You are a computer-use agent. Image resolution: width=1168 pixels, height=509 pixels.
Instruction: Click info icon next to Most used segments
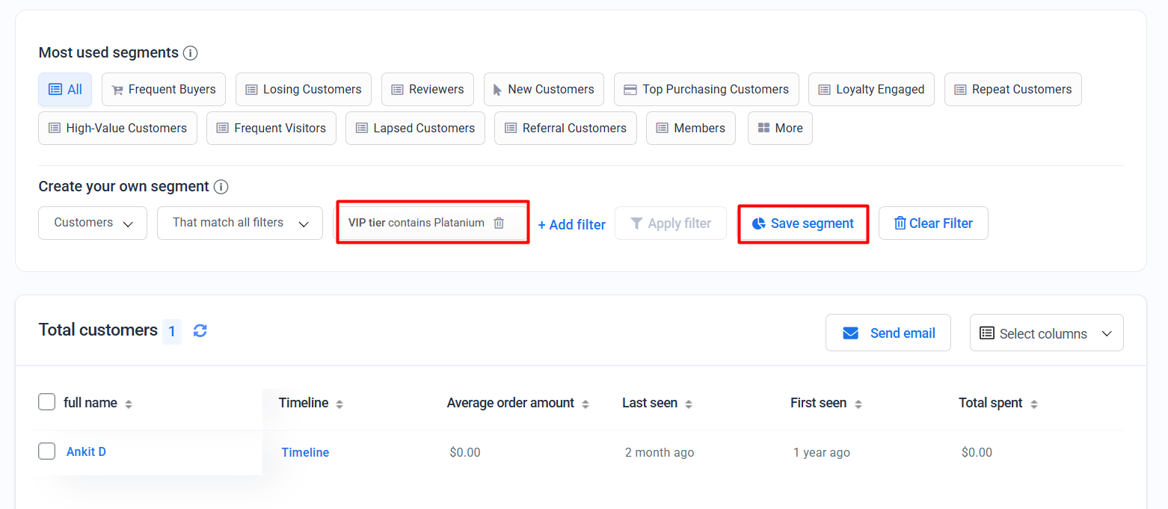[x=191, y=53]
